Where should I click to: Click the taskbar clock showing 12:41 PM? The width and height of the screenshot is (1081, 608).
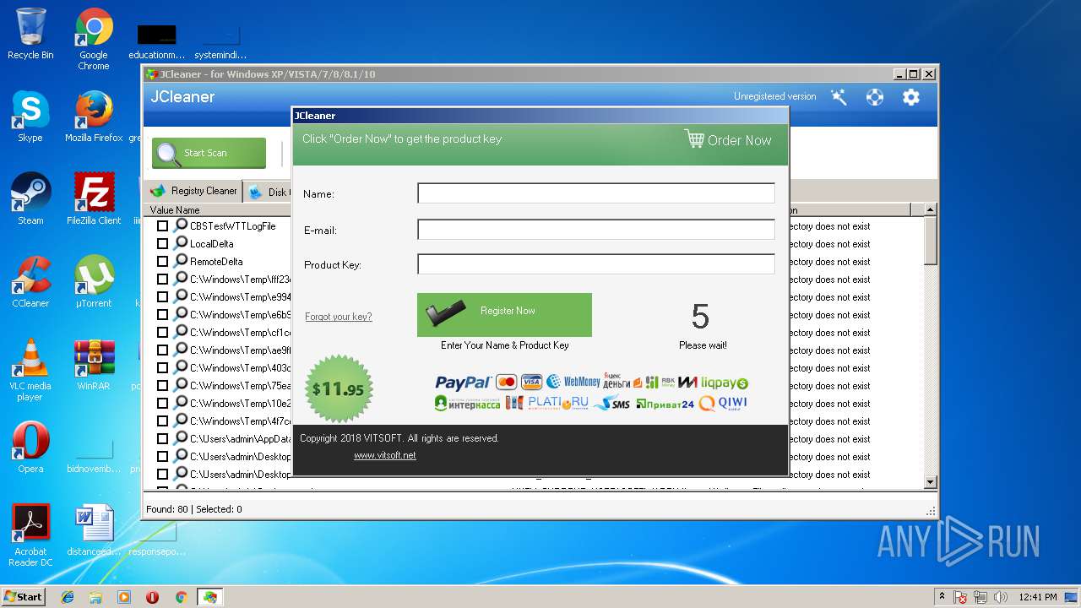tap(1038, 597)
